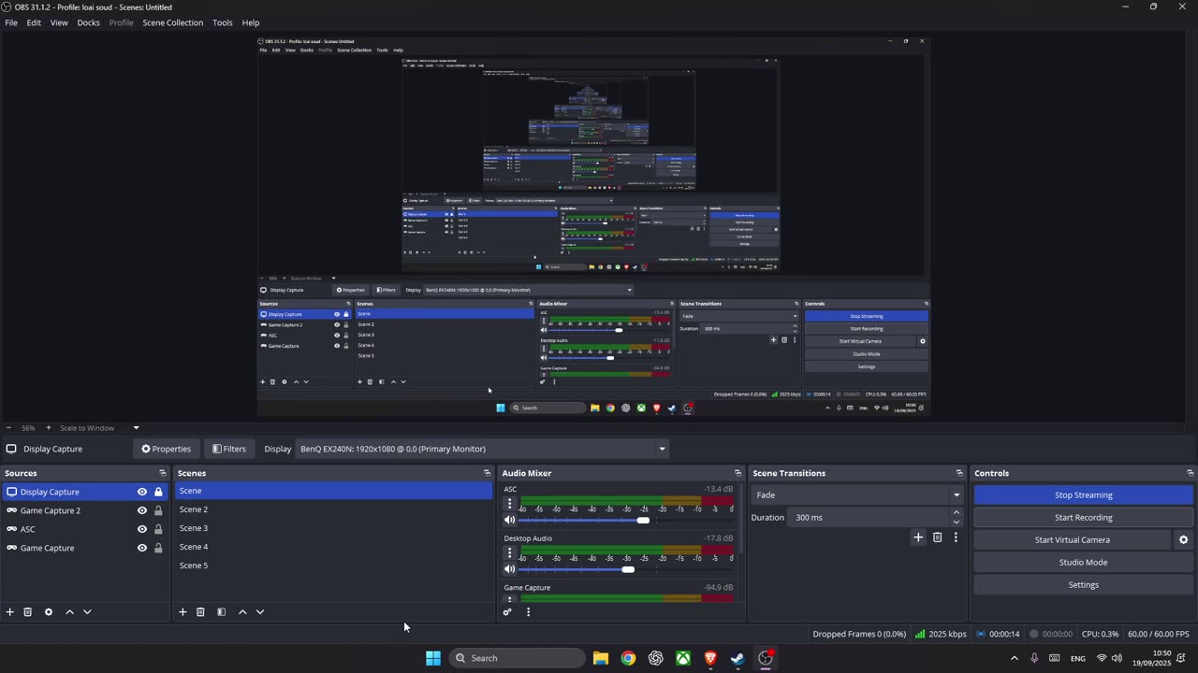This screenshot has width=1198, height=673.
Task: Lock the ASC source
Action: [158, 529]
